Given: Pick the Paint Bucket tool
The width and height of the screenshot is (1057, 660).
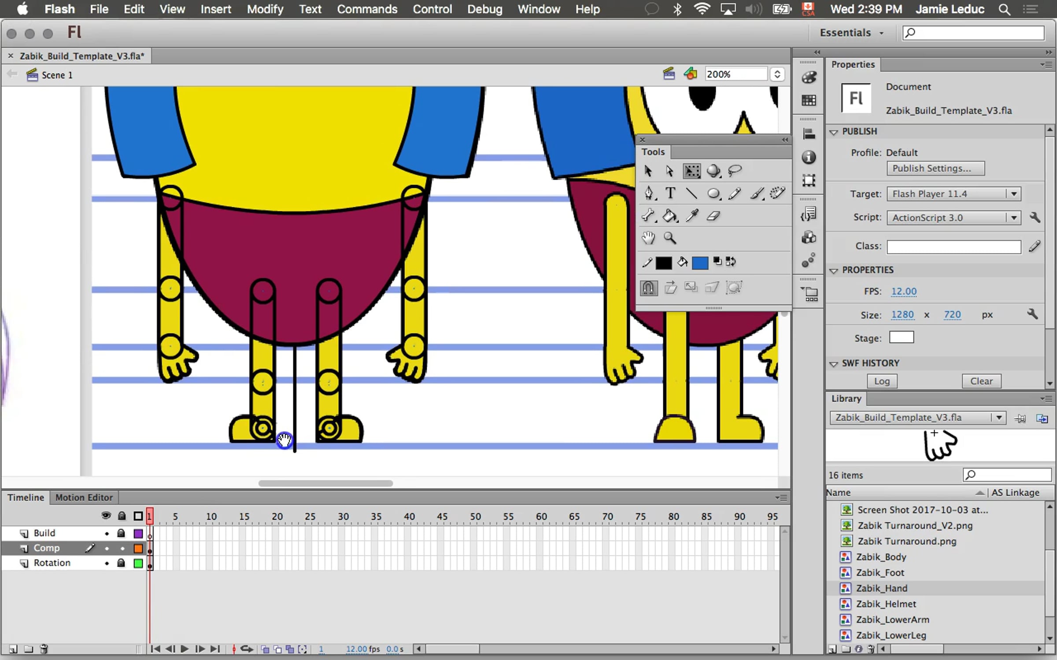Looking at the screenshot, I should click(669, 216).
